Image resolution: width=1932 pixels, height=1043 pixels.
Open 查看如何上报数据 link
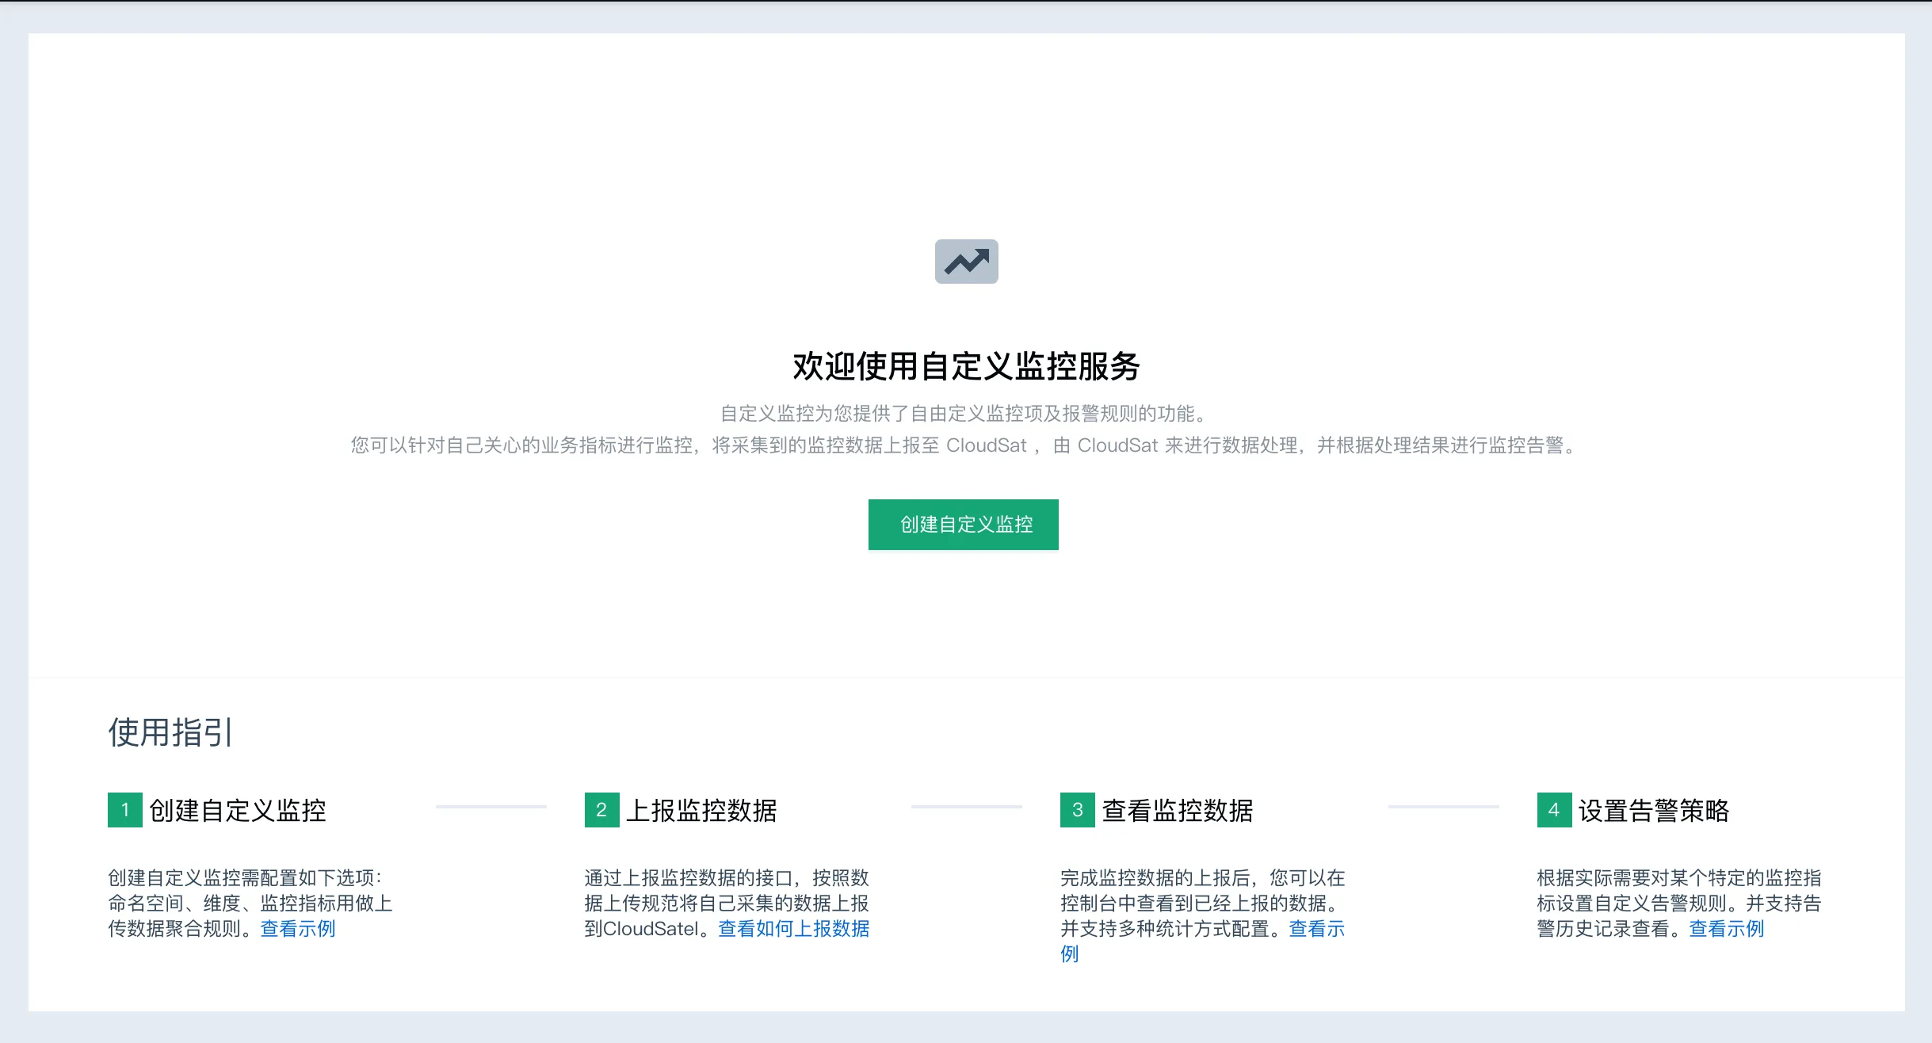click(x=793, y=929)
